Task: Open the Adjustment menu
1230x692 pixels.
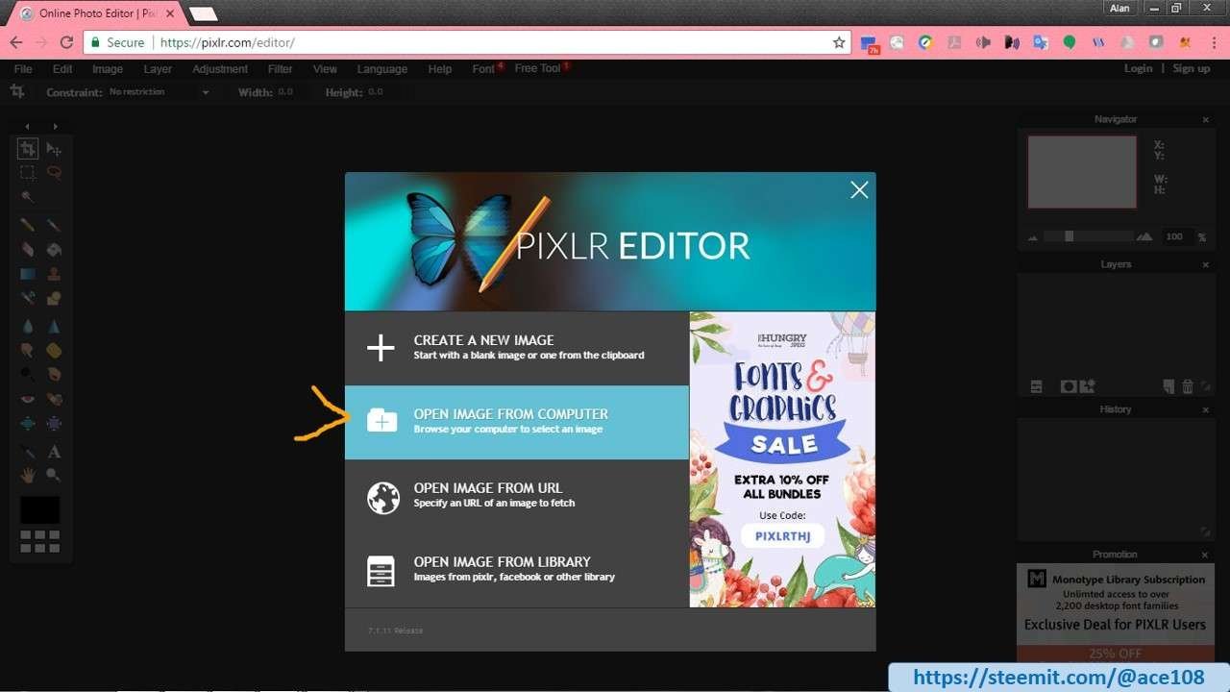Action: [220, 69]
